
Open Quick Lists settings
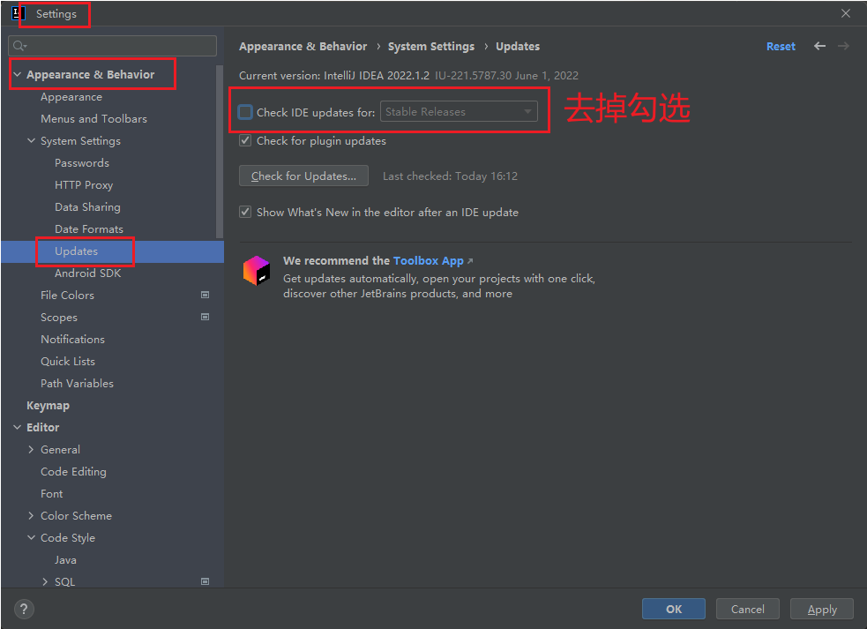68,361
